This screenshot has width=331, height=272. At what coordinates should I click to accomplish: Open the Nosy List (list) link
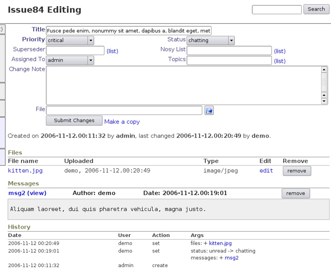(280, 51)
